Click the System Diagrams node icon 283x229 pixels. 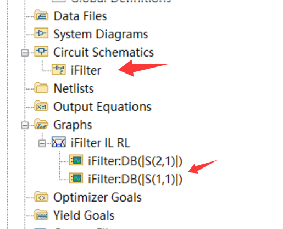[41, 33]
